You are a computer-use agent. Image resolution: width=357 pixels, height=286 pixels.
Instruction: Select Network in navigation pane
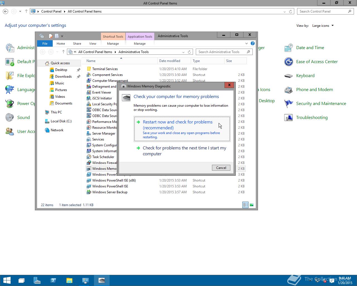tap(57, 130)
